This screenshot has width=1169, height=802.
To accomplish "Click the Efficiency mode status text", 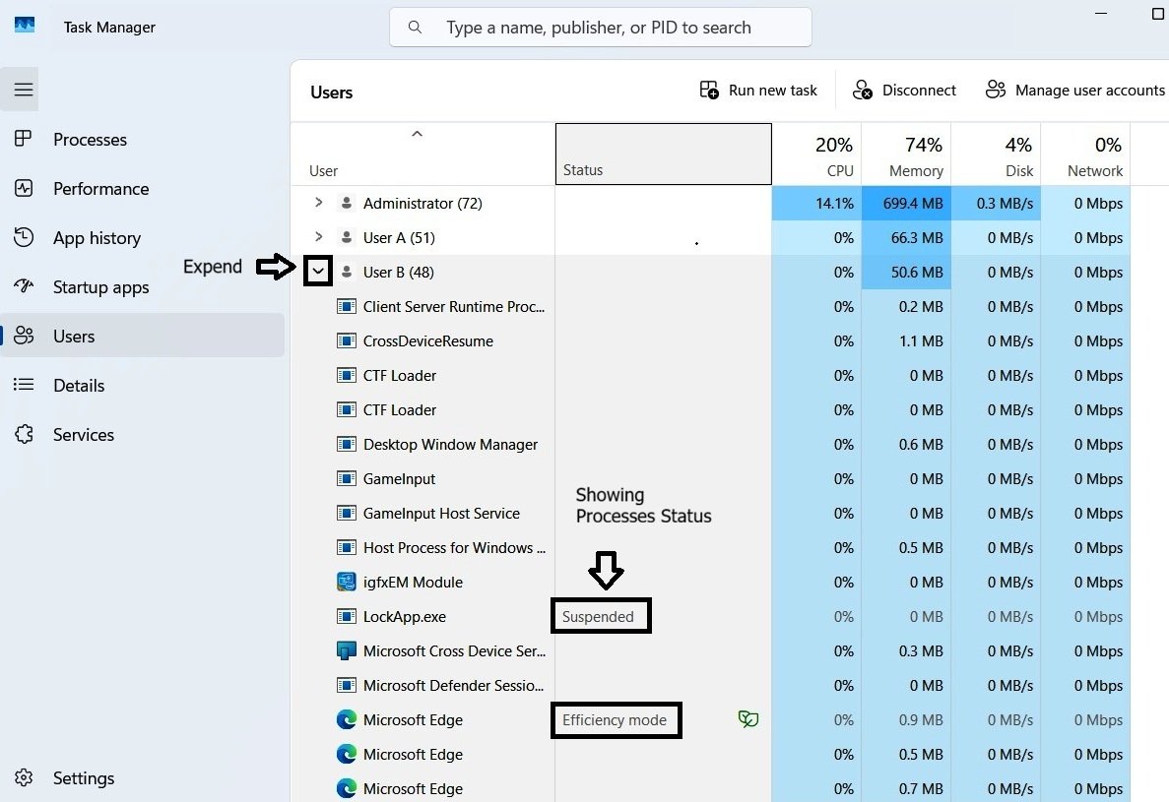I will pyautogui.click(x=615, y=720).
